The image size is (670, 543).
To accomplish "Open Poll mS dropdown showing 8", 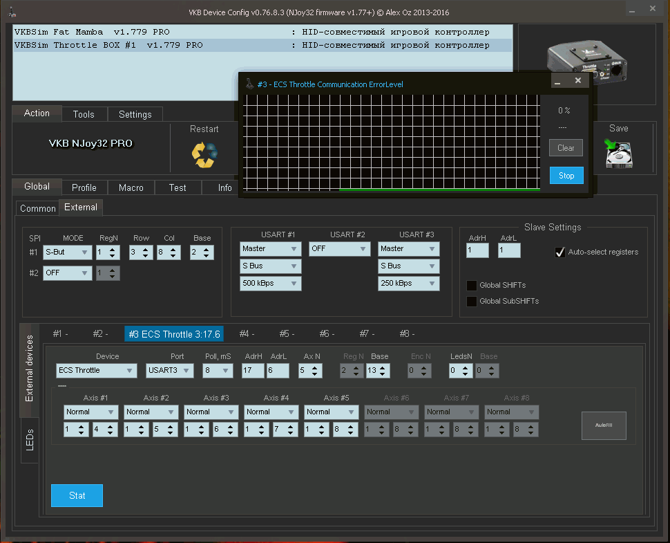I will 218,371.
